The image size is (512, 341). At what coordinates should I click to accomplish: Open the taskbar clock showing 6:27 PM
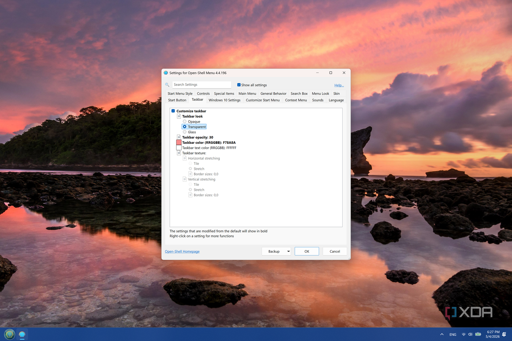pos(493,334)
